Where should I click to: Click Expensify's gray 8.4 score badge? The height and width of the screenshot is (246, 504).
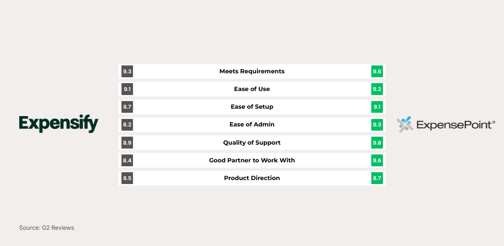point(127,160)
